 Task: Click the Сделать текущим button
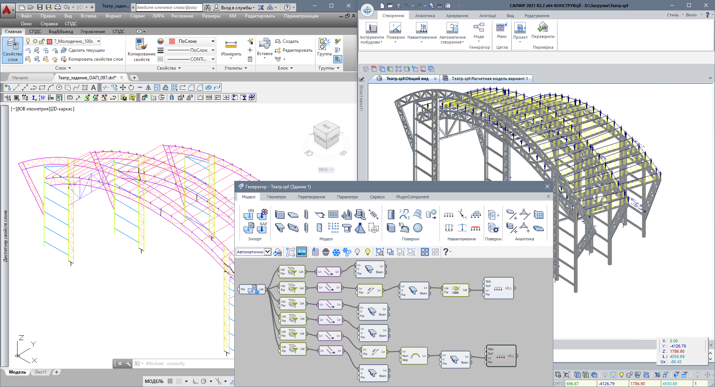click(x=86, y=50)
